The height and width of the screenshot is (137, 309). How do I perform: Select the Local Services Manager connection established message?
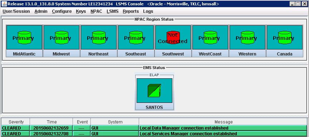click(223, 134)
